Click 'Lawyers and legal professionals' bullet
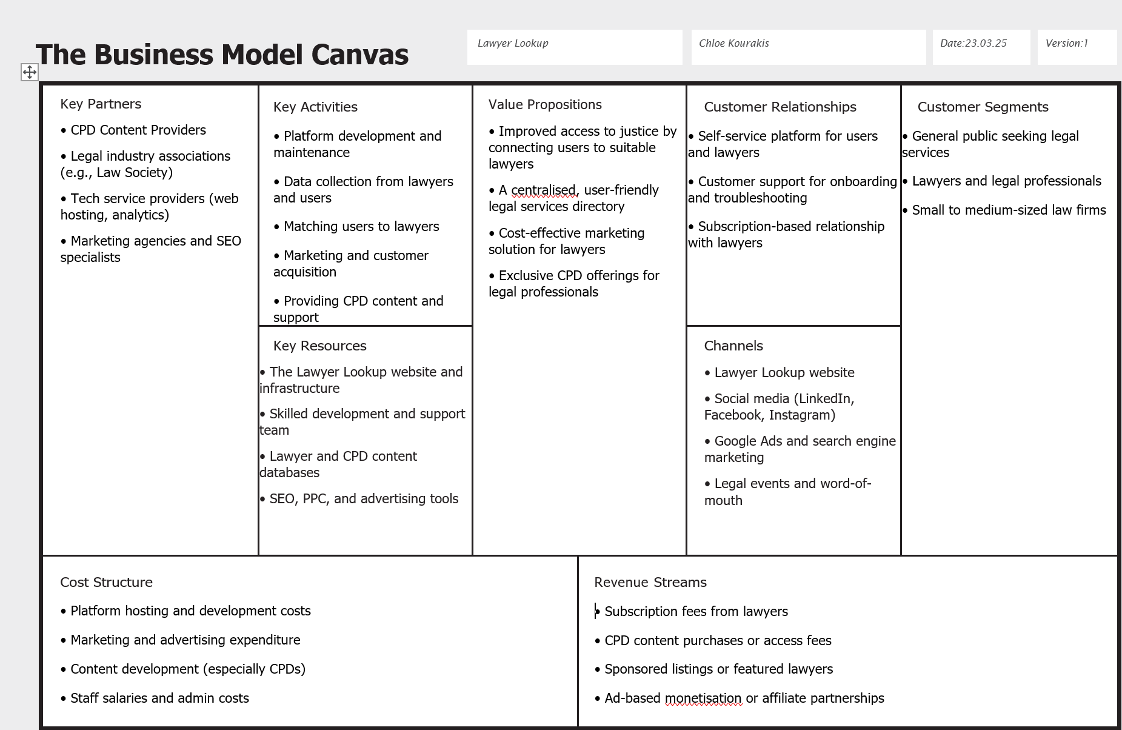Image resolution: width=1122 pixels, height=730 pixels. [1002, 181]
